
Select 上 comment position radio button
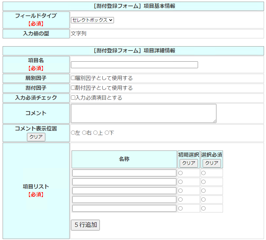(95, 133)
